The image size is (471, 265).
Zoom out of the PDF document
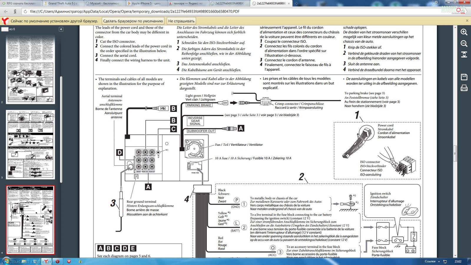(464, 44)
